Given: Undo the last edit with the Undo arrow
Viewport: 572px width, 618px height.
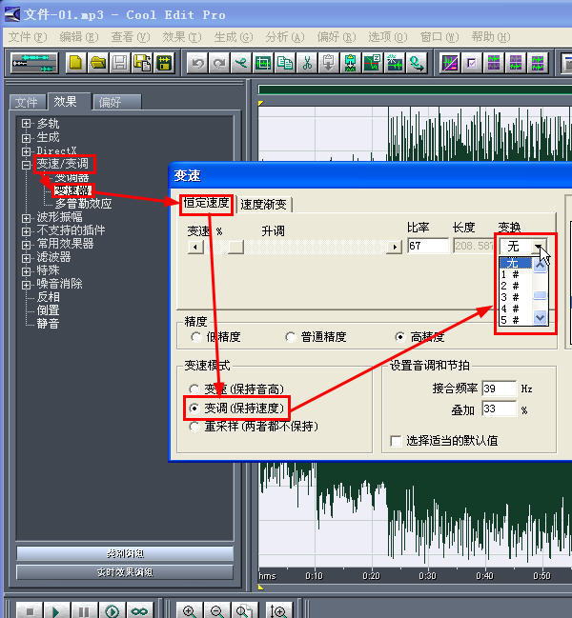Looking at the screenshot, I should (x=197, y=63).
